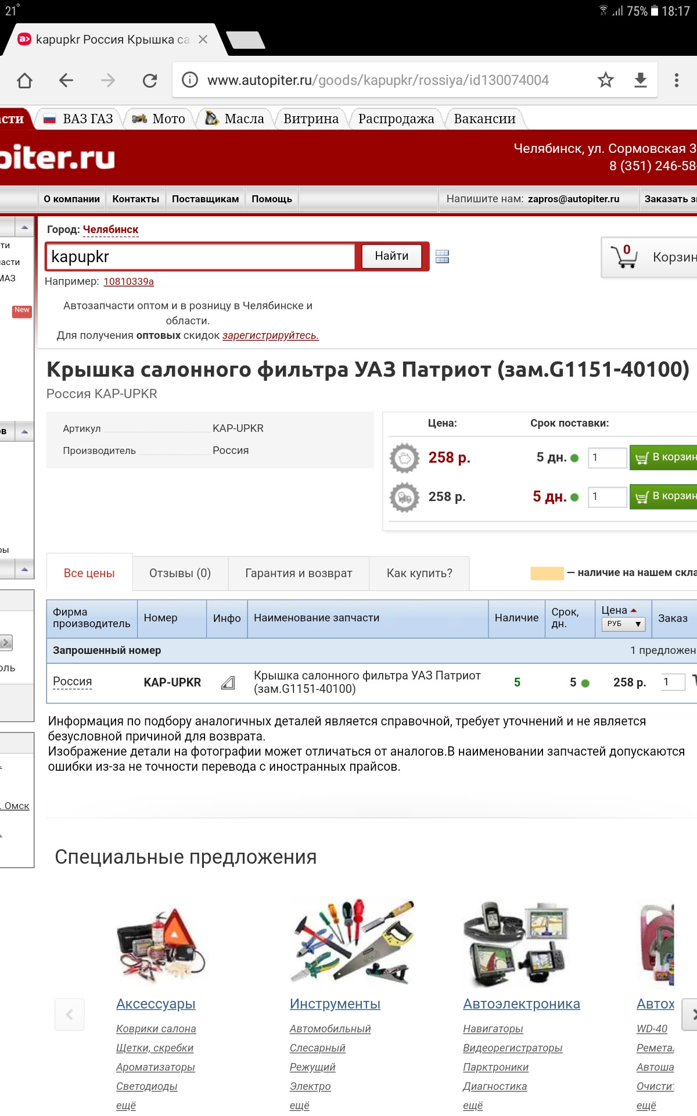Open example number 10810339a link
The width and height of the screenshot is (697, 1116).
click(128, 281)
